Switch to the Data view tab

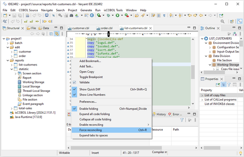tap(44, 28)
